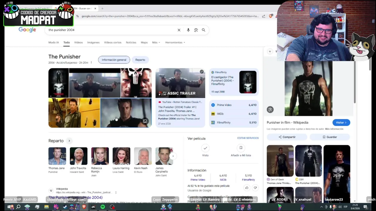This screenshot has height=211, width=376.
Task: Open Rebecca Romijn cast photo
Action: 100,156
